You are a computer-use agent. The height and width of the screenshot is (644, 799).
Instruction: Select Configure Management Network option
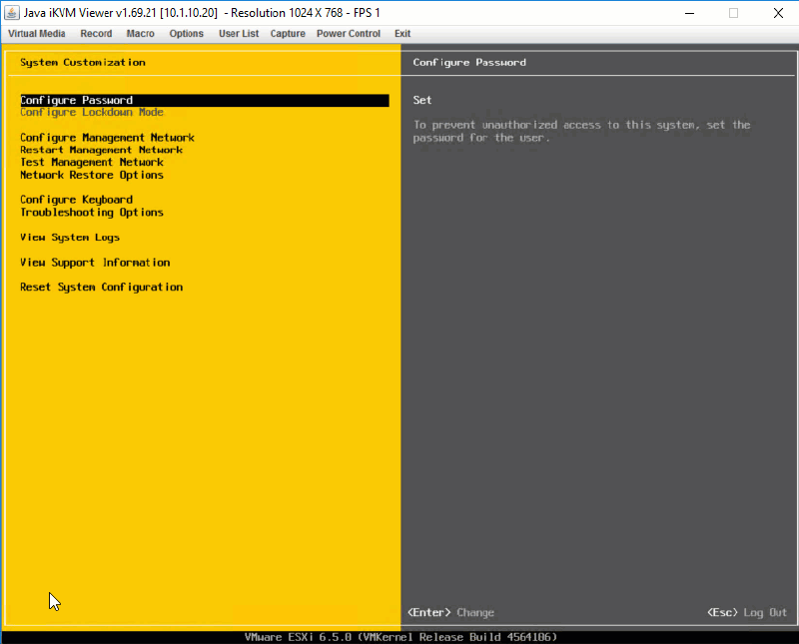point(106,137)
